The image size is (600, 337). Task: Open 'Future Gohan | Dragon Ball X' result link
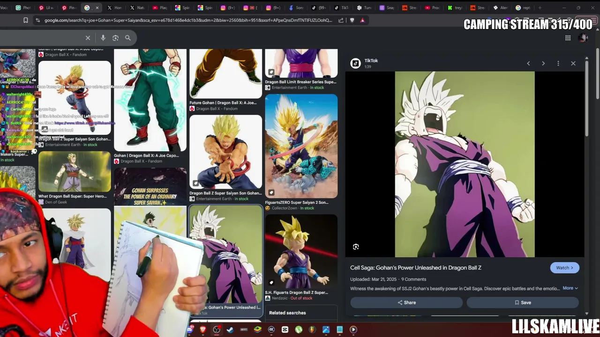[x=223, y=103]
